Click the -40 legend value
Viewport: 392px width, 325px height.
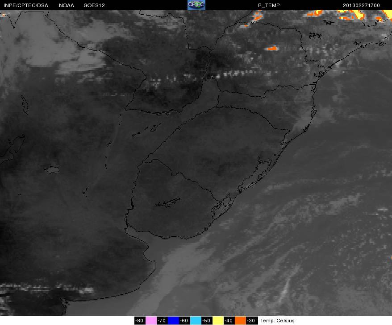pos(229,321)
